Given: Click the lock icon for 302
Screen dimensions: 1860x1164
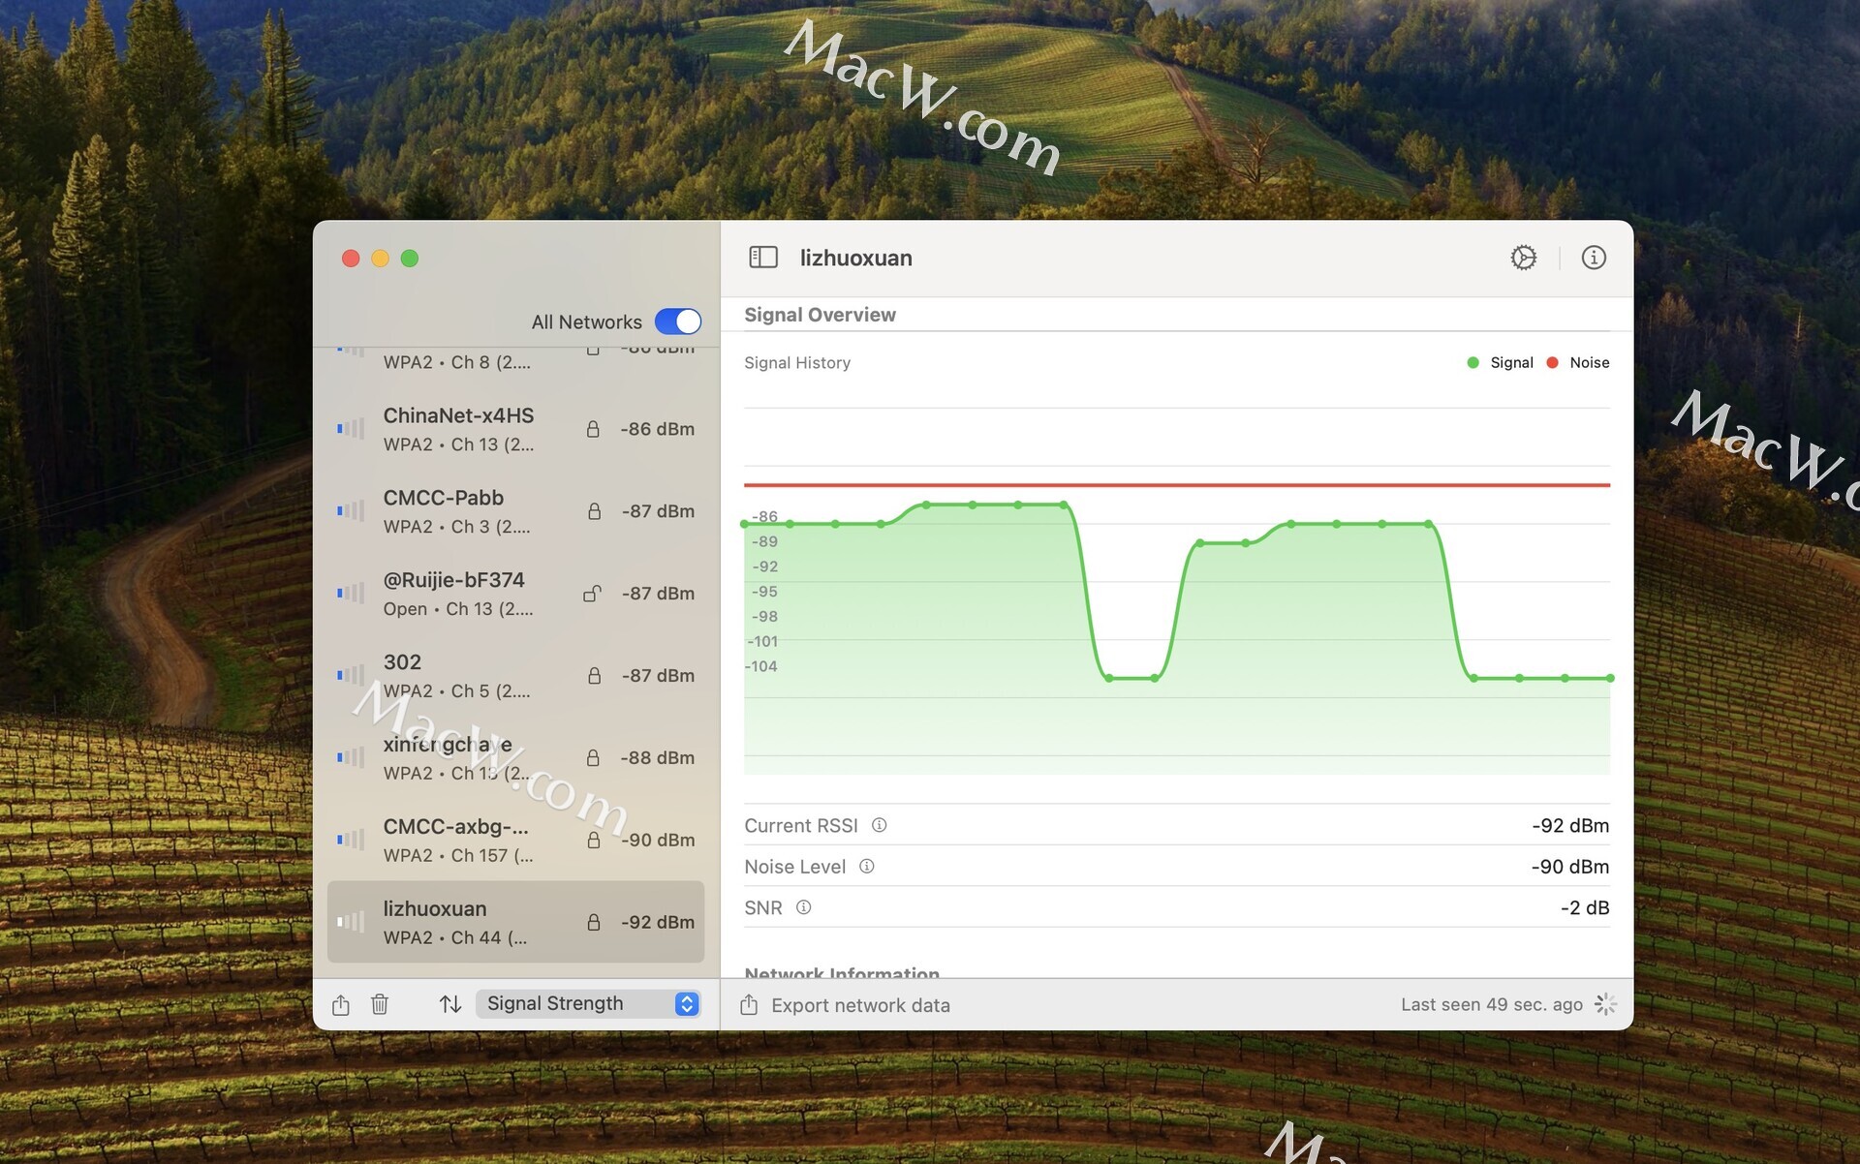Looking at the screenshot, I should tap(594, 676).
